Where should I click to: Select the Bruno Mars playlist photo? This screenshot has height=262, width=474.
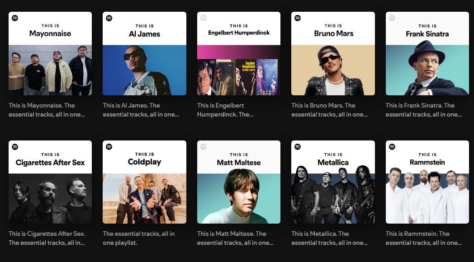click(x=333, y=53)
